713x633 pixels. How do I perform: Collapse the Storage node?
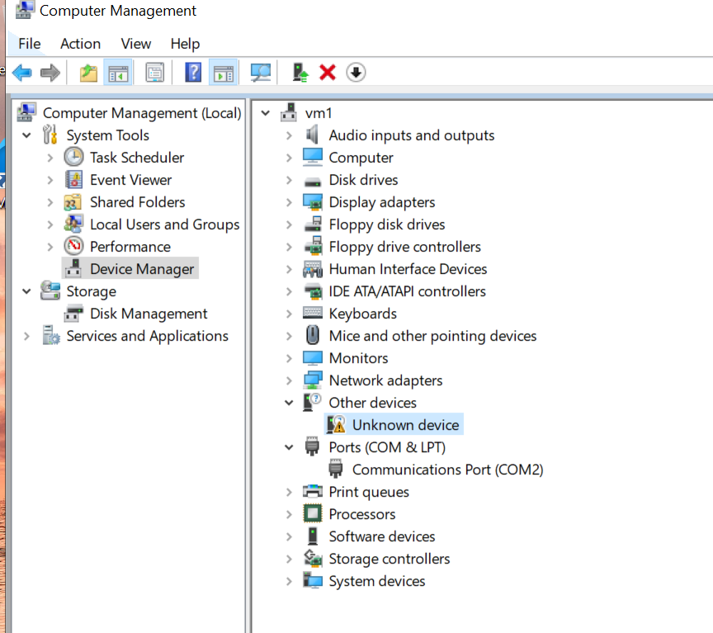pos(27,291)
